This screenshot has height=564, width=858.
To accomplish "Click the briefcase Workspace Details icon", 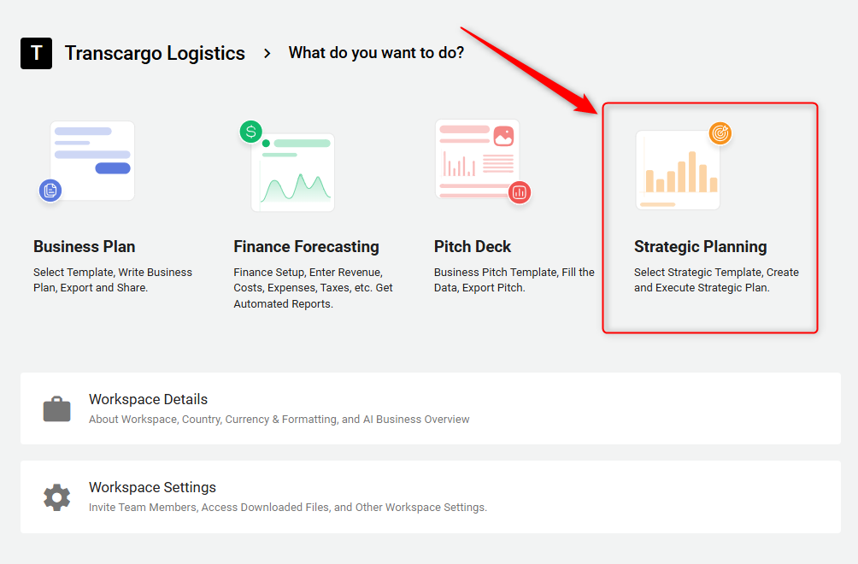I will pos(57,408).
